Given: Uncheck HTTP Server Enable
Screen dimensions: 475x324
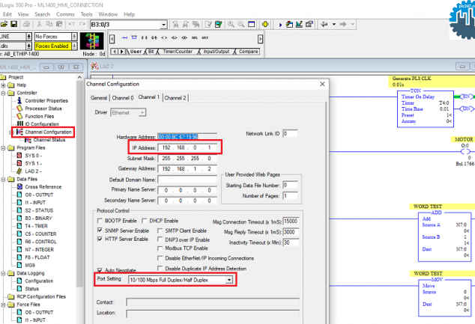Looking at the screenshot, I should click(100, 239).
